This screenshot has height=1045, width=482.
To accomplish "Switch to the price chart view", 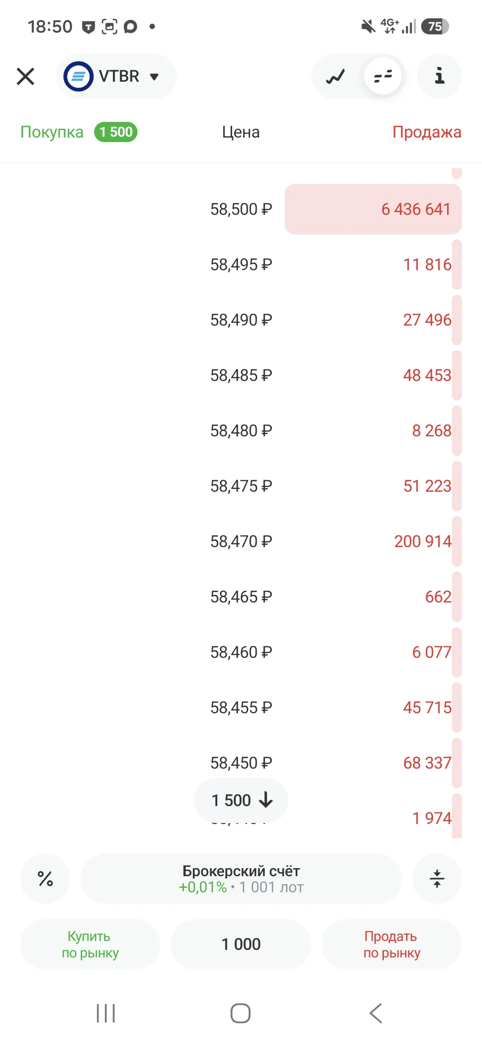I will pyautogui.click(x=336, y=76).
